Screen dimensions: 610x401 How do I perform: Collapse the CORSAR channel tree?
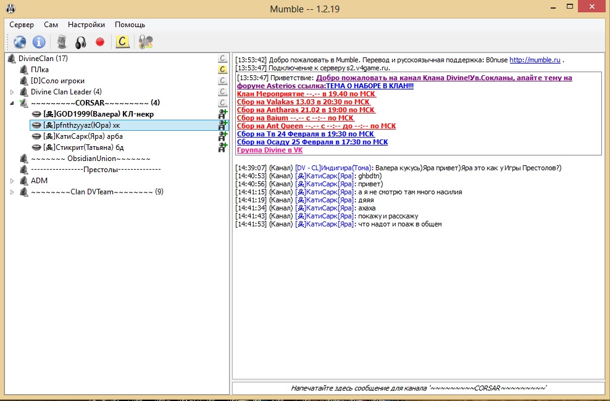point(12,103)
